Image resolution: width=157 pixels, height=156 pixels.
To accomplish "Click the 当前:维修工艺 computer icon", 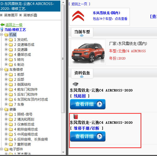I will 2,30.
